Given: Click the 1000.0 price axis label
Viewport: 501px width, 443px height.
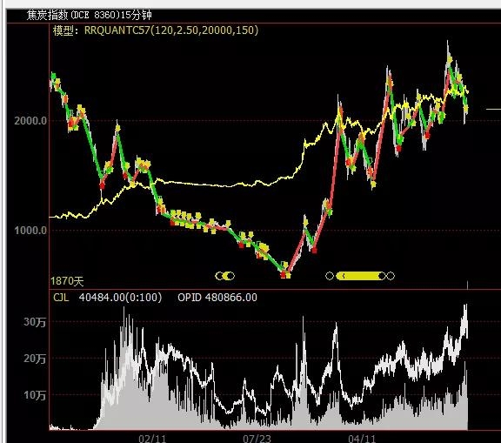Looking at the screenshot, I should 30,230.
